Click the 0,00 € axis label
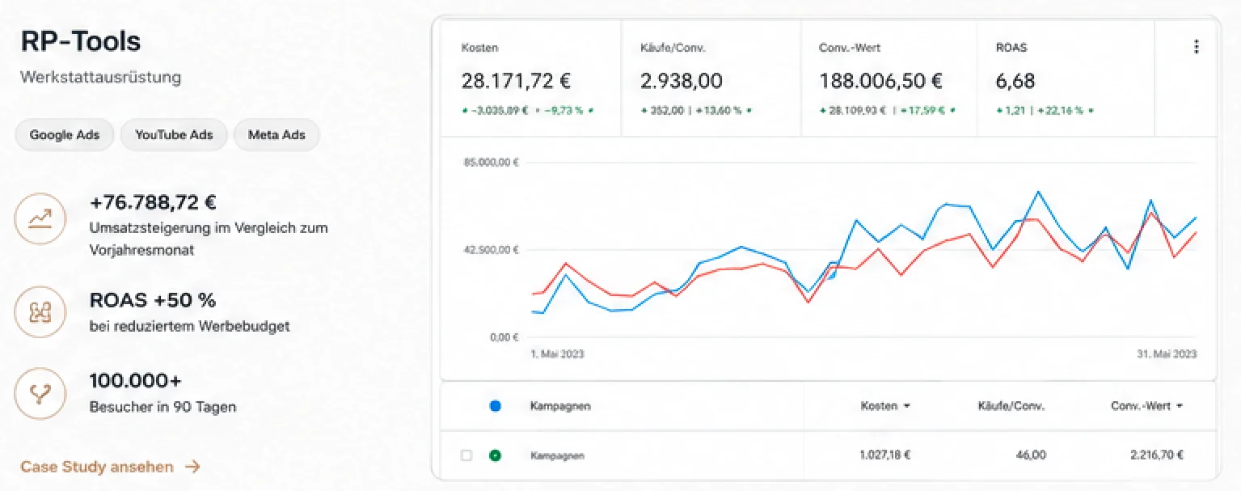 pyautogui.click(x=504, y=337)
